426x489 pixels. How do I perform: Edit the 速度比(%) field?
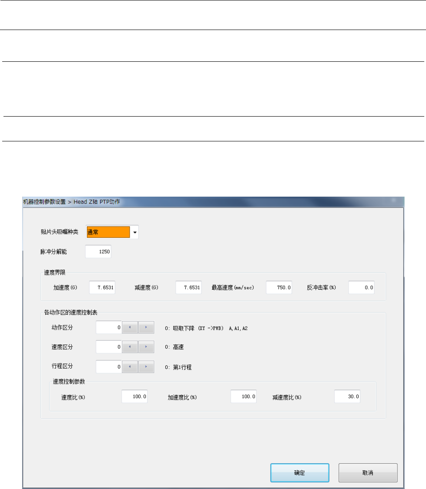[x=134, y=396]
